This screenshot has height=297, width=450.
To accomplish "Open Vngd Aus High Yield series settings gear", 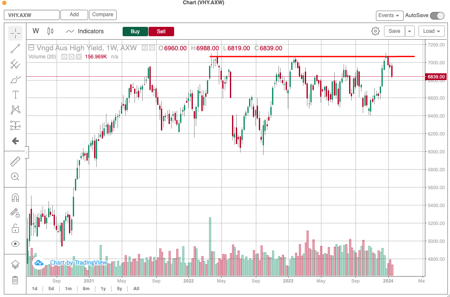I will click(152, 48).
